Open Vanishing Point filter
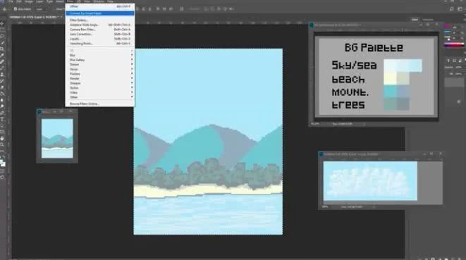Viewport: 466px width, 260px height. pyautogui.click(x=100, y=44)
